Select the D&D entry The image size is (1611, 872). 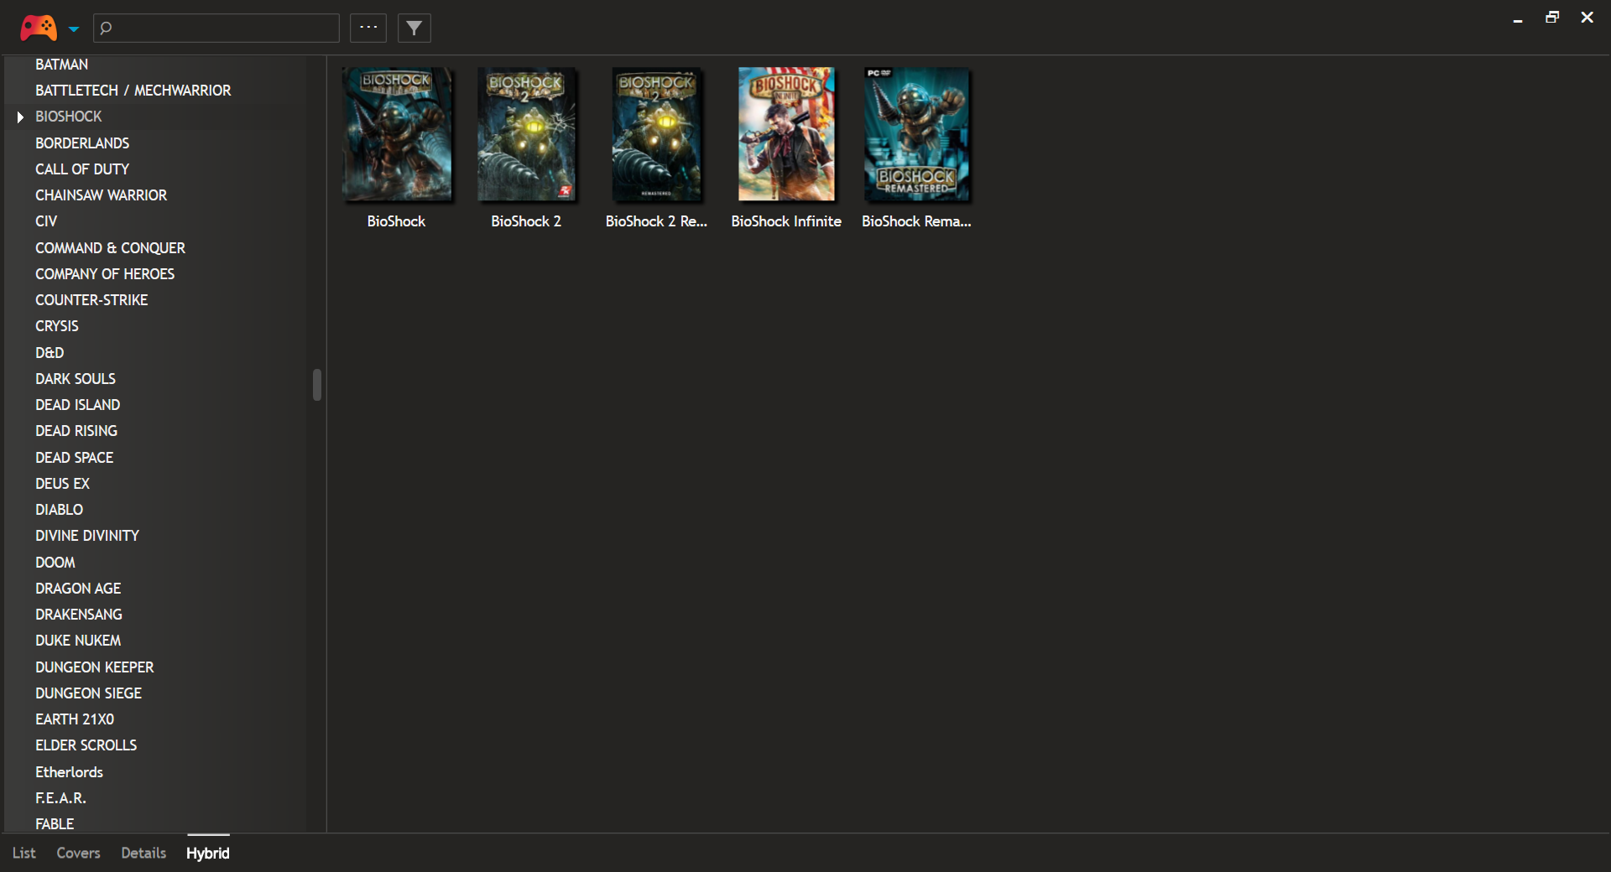tap(50, 353)
